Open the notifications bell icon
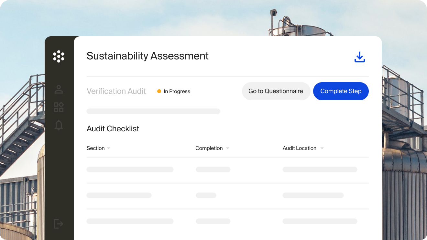 tap(59, 125)
